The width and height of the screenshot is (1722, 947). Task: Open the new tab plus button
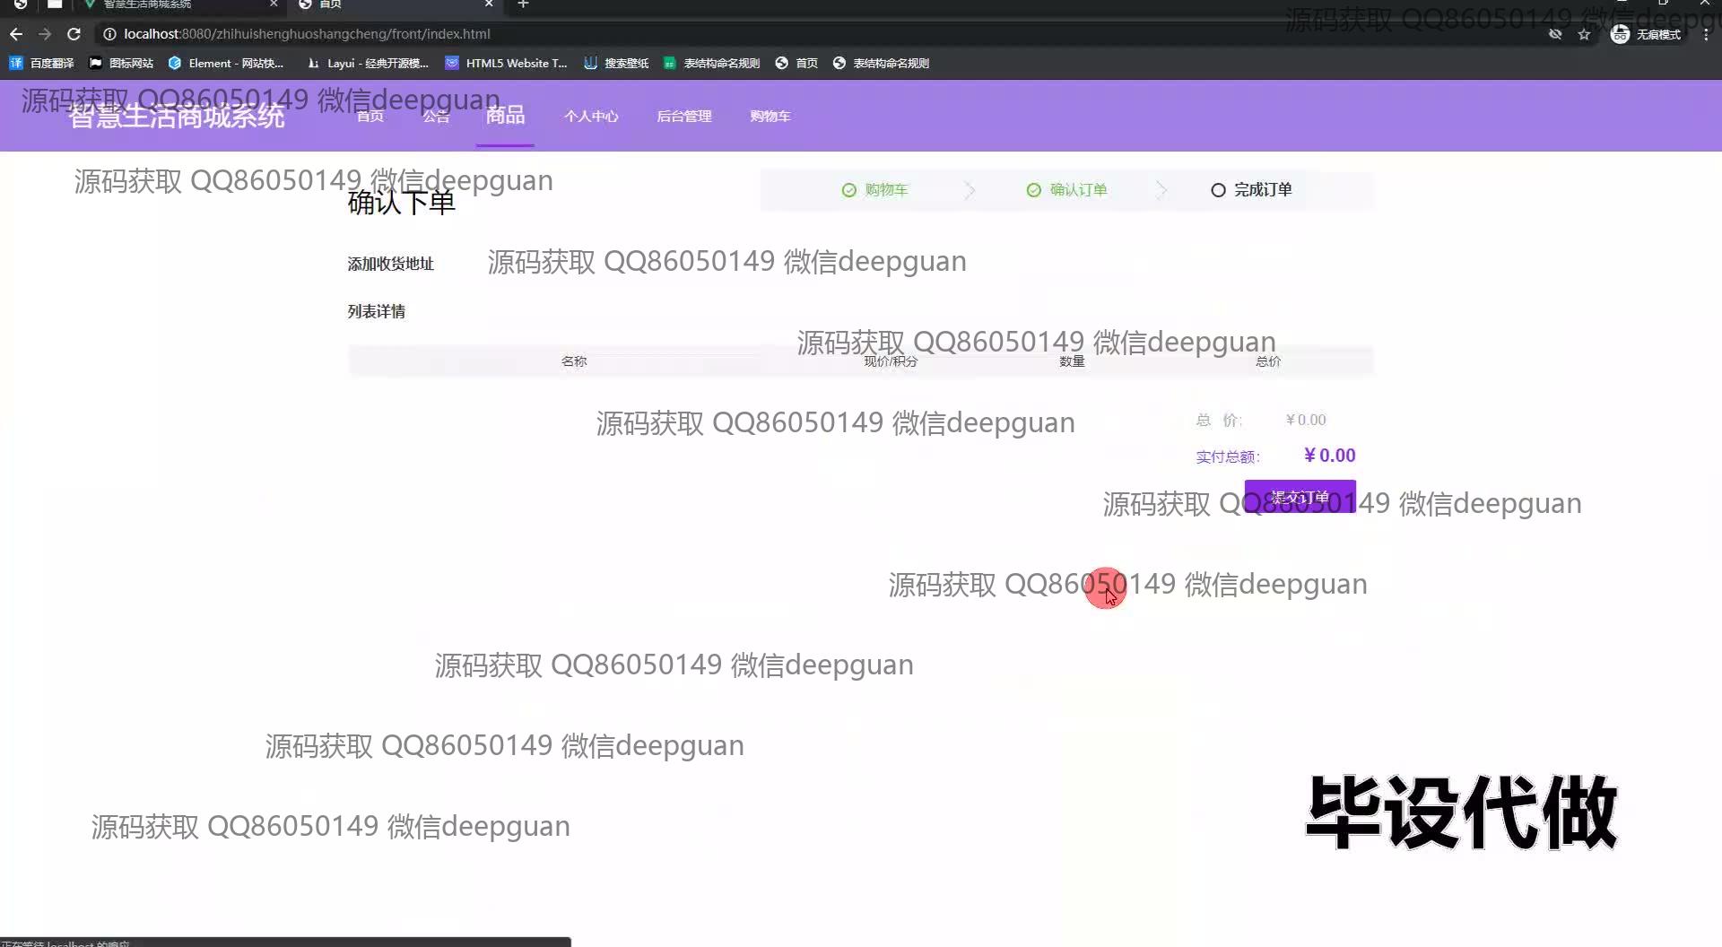pyautogui.click(x=523, y=4)
